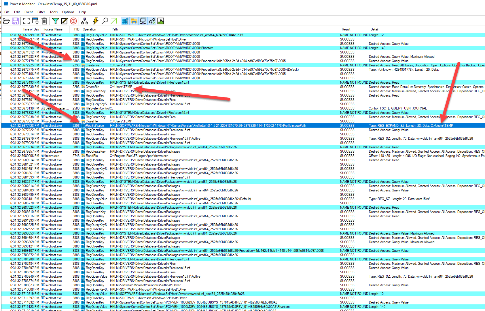Open Find with the magnifier icon
The height and width of the screenshot is (311, 485).
pos(105,21)
